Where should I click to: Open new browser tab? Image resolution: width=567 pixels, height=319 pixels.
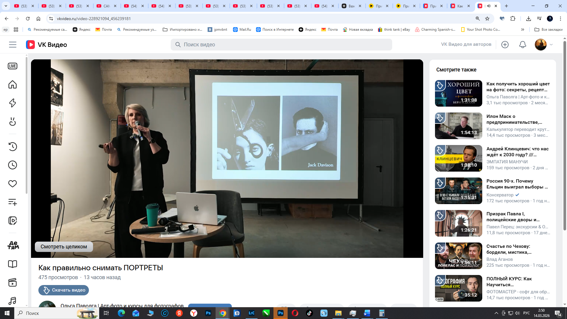(506, 6)
